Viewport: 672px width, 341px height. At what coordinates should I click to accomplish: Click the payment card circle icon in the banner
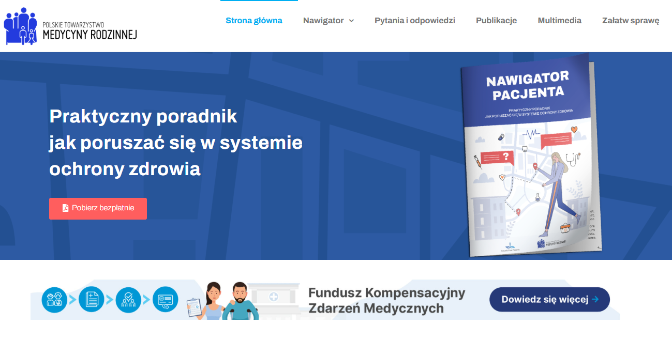click(166, 300)
